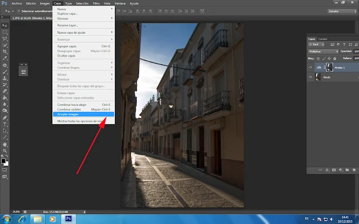Add a layer mask
The image size is (359, 224).
334,170
